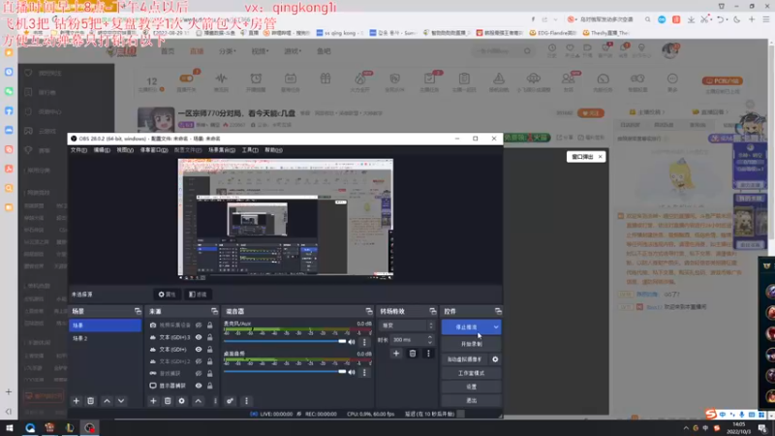Remove the scene transition with trash icon

413,354
